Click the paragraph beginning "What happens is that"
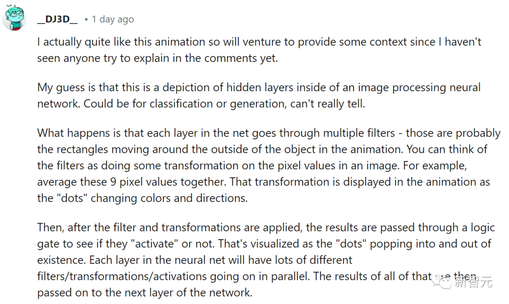The image size is (509, 304). point(269,166)
